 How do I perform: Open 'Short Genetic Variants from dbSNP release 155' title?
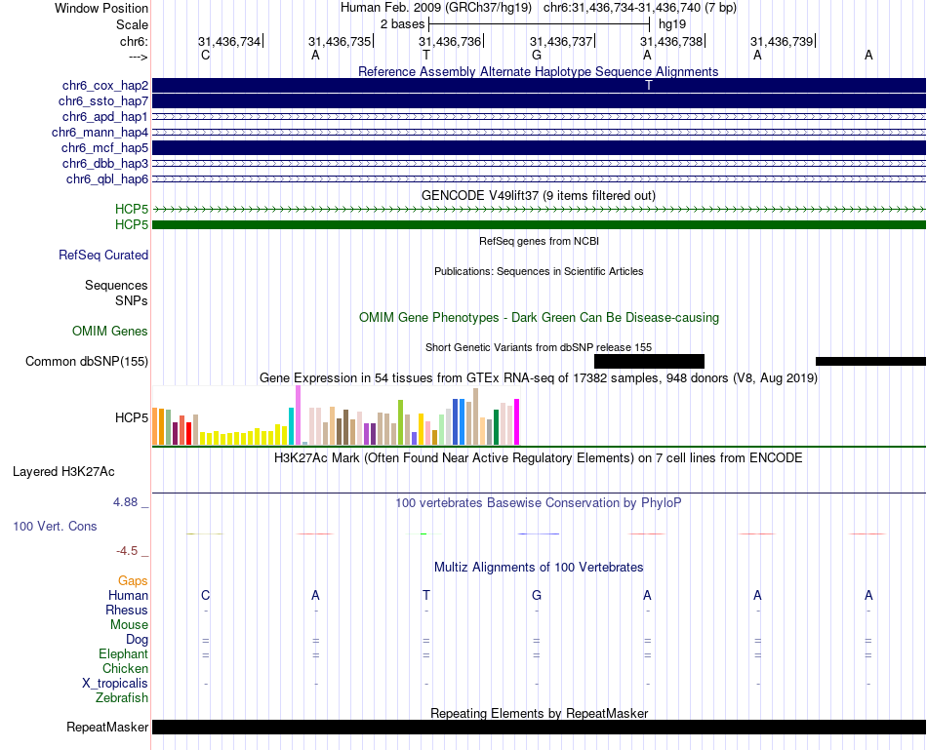tap(539, 347)
